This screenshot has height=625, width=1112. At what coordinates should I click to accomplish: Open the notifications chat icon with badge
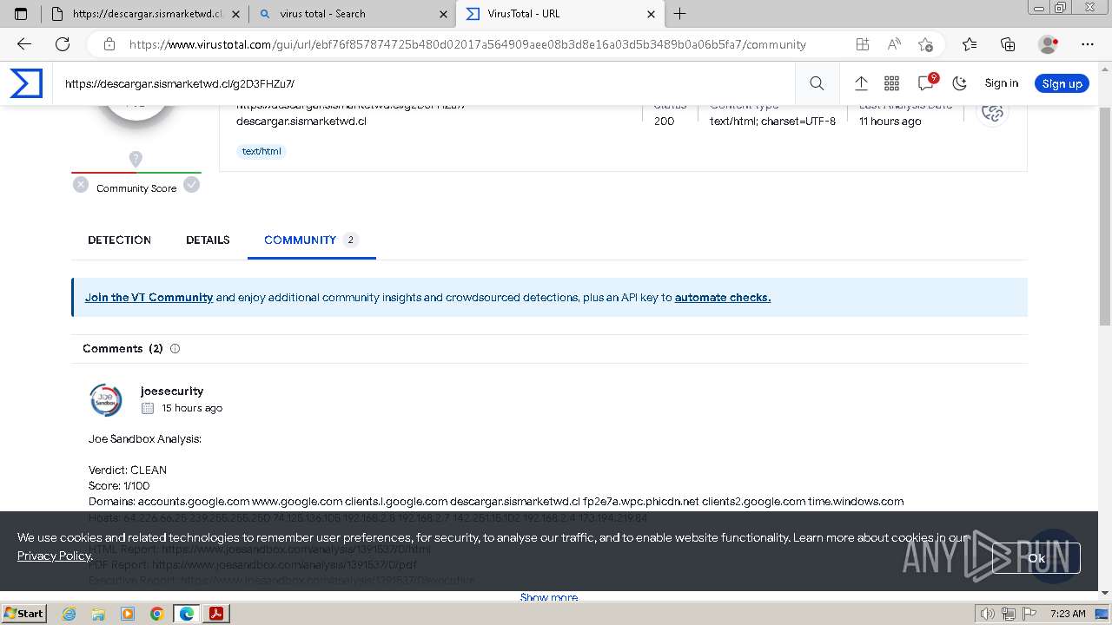[x=926, y=82]
